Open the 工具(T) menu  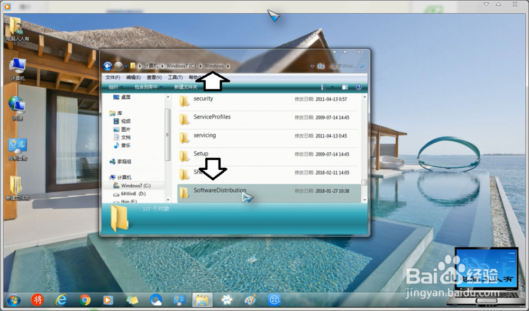pos(175,77)
